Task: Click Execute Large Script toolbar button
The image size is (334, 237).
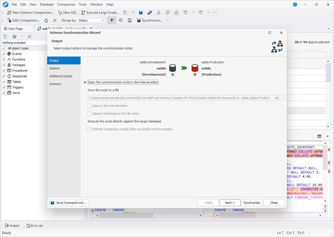Action: [x=100, y=13]
